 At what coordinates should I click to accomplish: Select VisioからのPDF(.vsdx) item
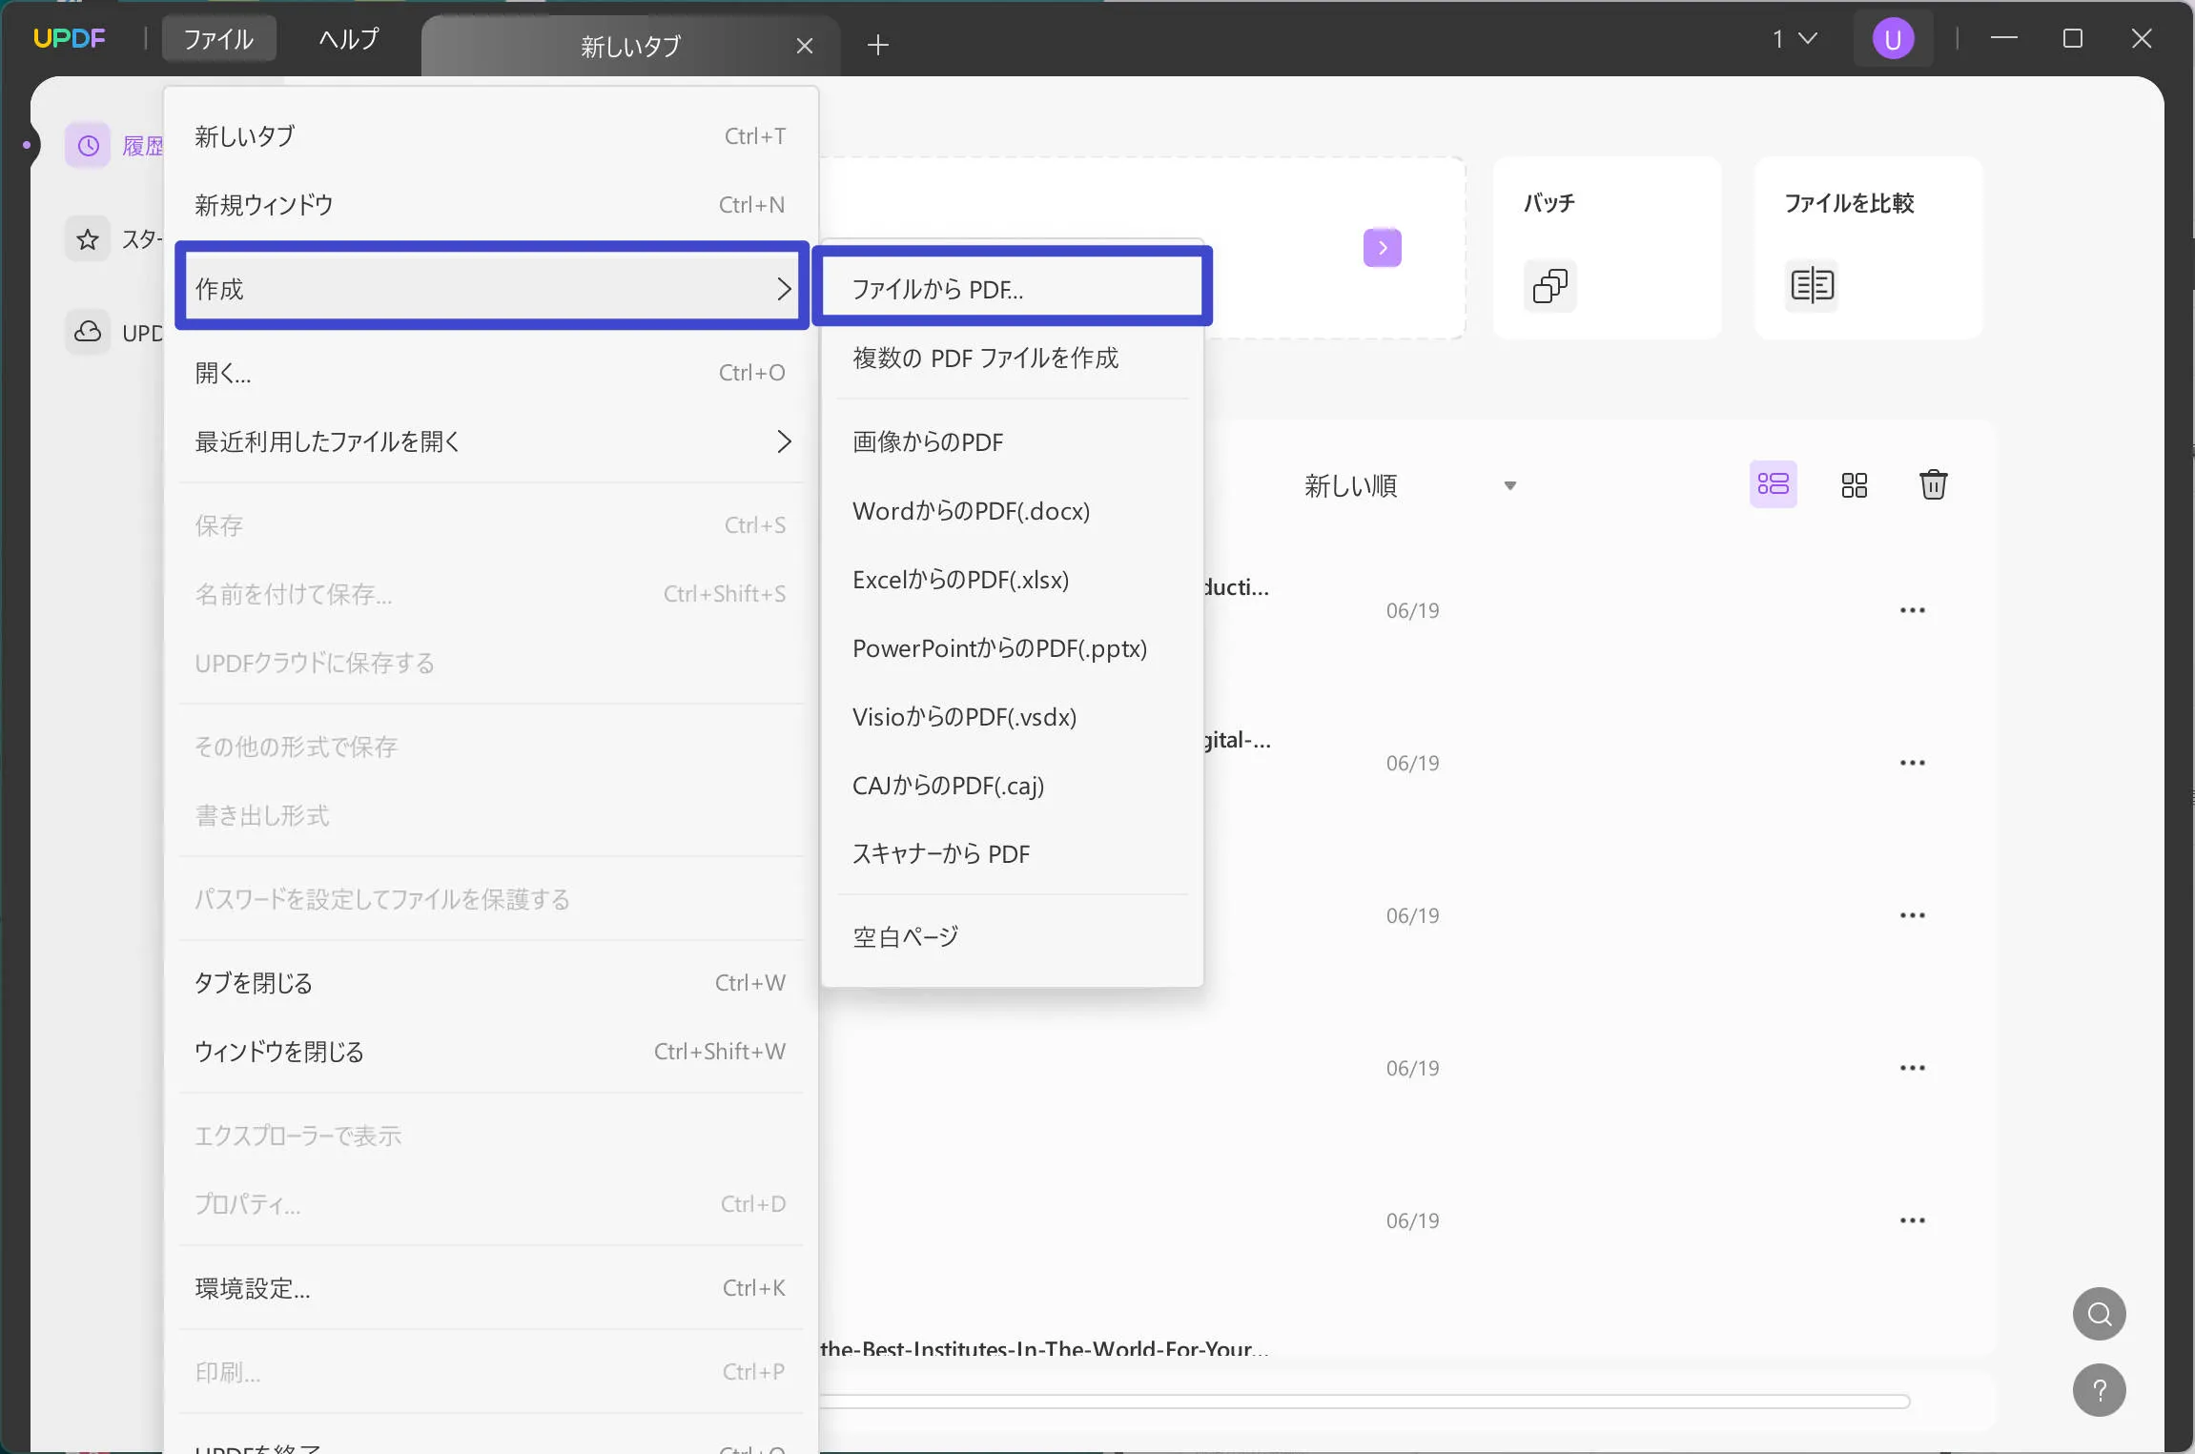pyautogui.click(x=1013, y=717)
